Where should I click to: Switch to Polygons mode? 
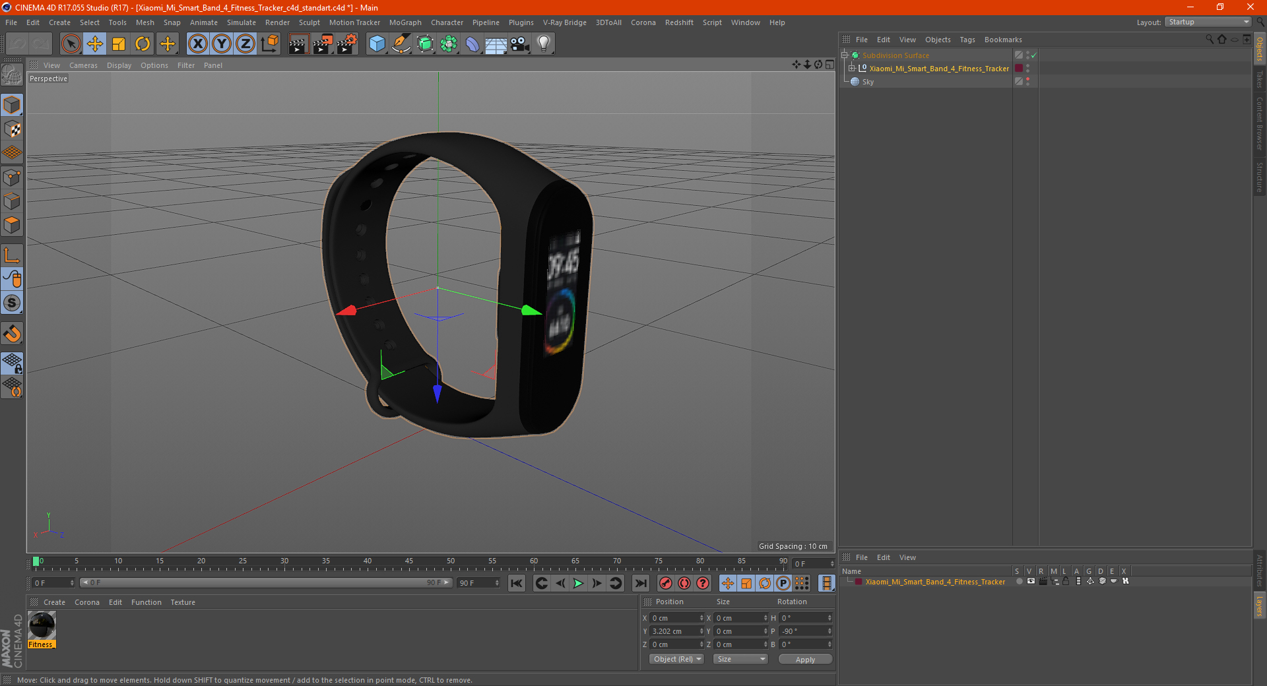[x=12, y=225]
